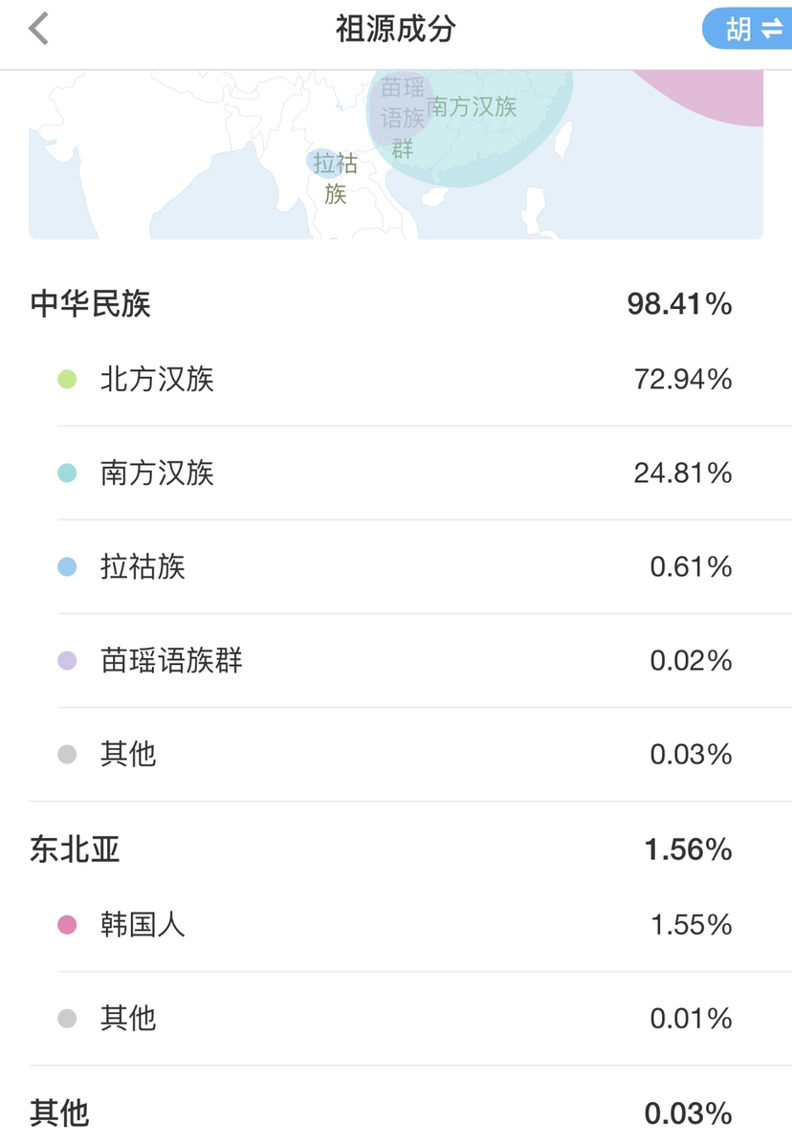Viewport: 792px width, 1146px height.
Task: Tap the teal dot for 南方汉族
Action: (67, 473)
